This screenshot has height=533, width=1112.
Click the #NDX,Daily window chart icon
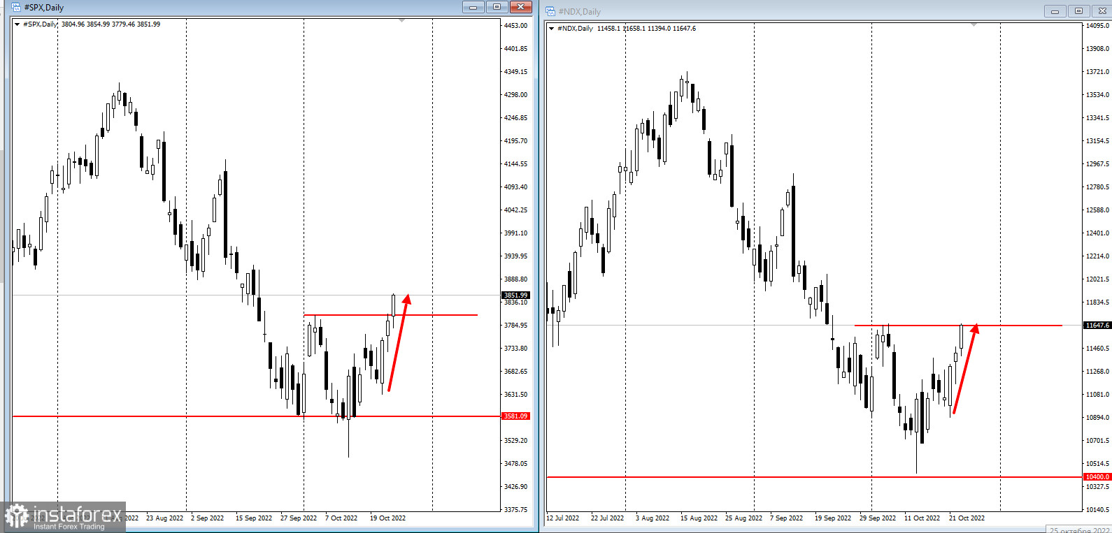click(x=550, y=11)
